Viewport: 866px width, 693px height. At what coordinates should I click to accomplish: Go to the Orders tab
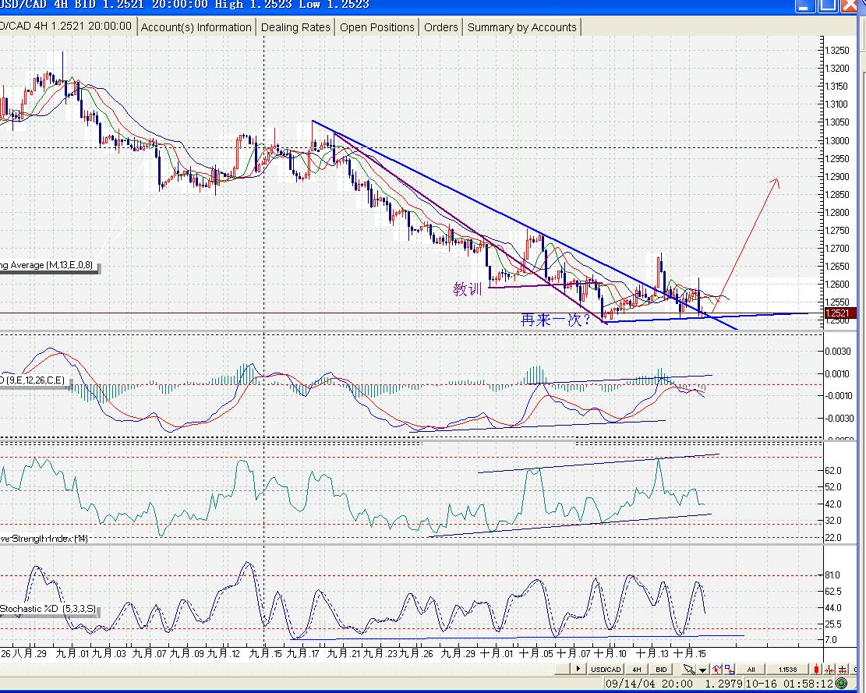coord(440,27)
